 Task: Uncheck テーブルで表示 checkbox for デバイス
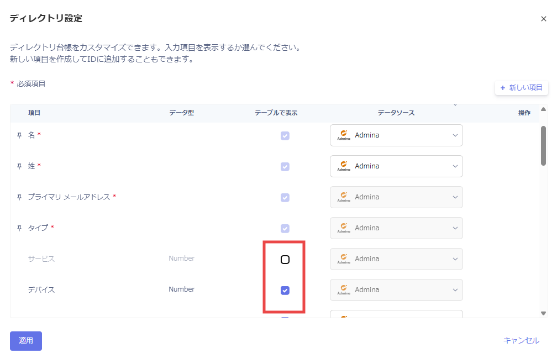coord(285,291)
